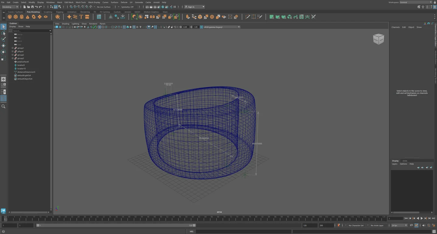Switch to the Sculpting shelf tab
This screenshot has height=234, width=437.
(x=48, y=12)
